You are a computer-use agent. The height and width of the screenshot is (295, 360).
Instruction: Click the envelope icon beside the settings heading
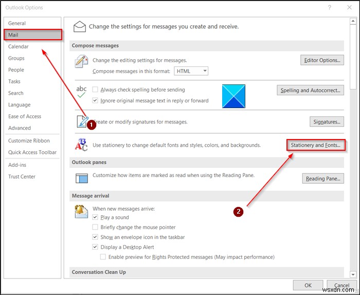click(x=80, y=27)
